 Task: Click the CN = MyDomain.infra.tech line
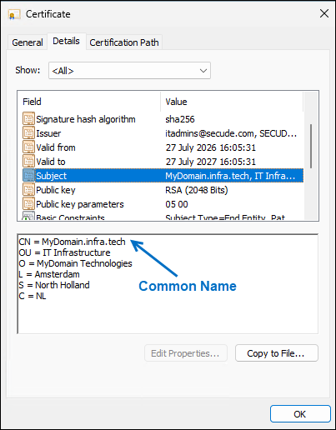pyautogui.click(x=72, y=242)
